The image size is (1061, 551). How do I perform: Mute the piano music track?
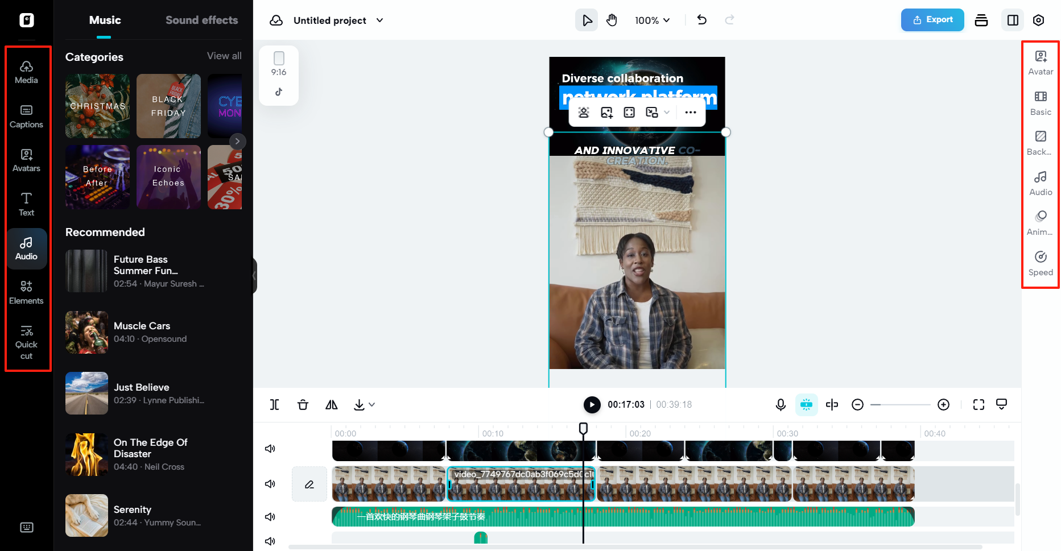tap(270, 516)
